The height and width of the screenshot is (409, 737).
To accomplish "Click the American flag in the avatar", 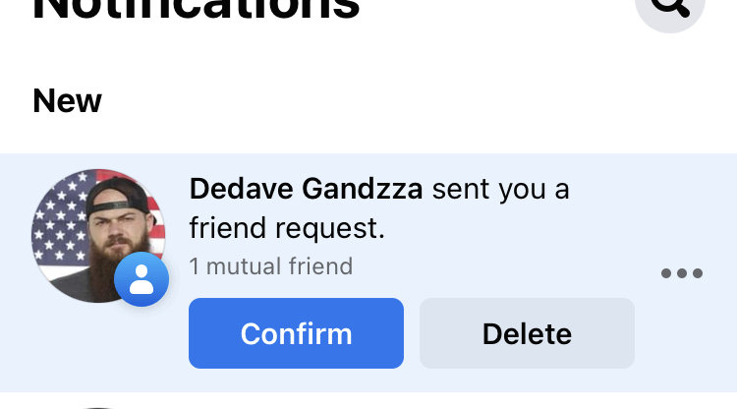I will point(59,221).
